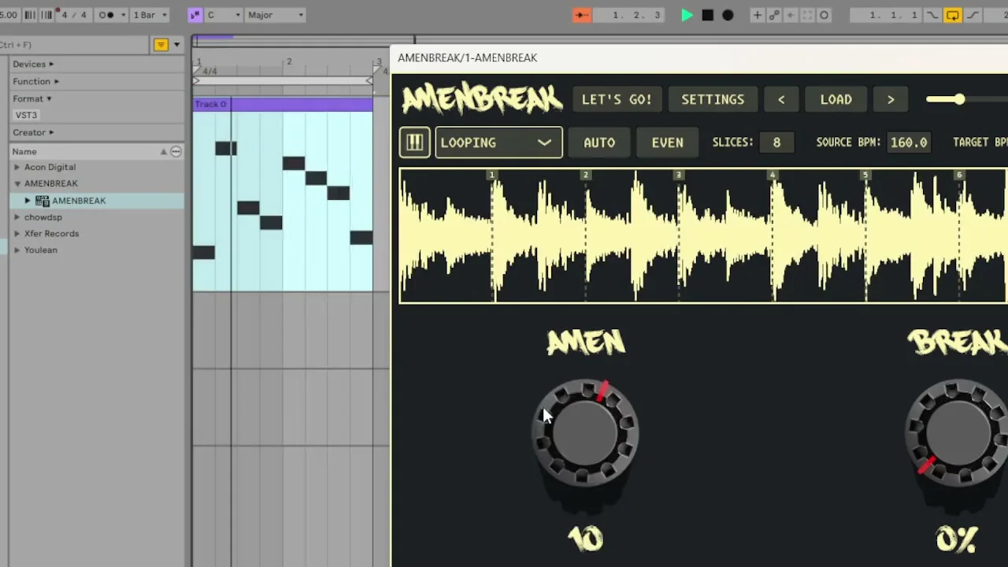Click the LOAD button

tap(836, 99)
